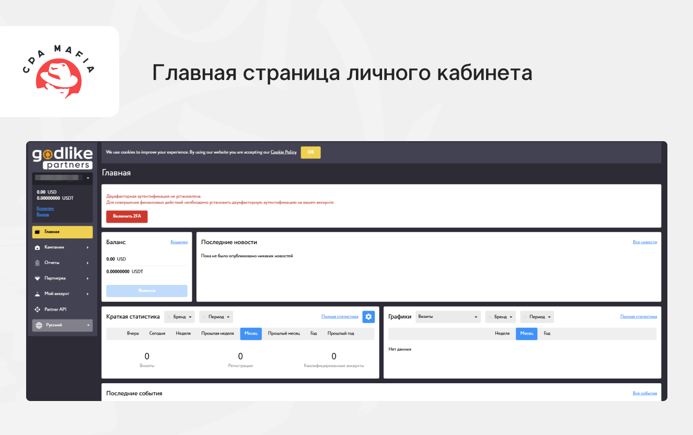The height and width of the screenshot is (435, 693).
Task: Open the Визиты dropdown in Графики
Action: tap(448, 317)
